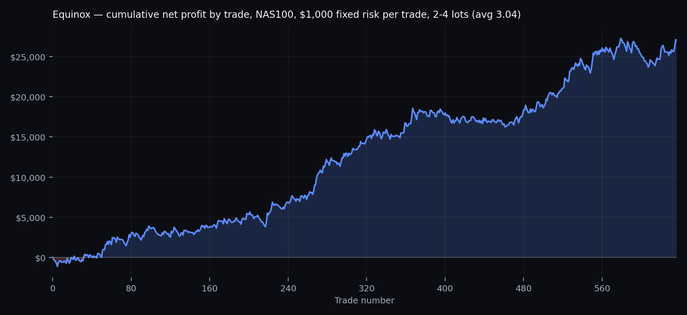
Task: Click the $10,000 y-axis label
Action: [x=28, y=178]
